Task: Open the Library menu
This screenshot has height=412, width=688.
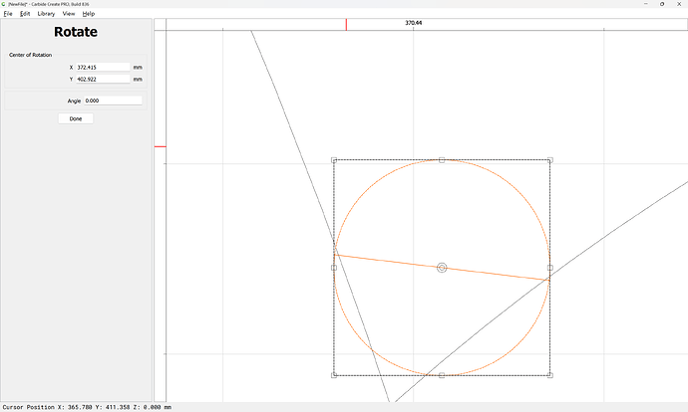Action: pyautogui.click(x=46, y=14)
